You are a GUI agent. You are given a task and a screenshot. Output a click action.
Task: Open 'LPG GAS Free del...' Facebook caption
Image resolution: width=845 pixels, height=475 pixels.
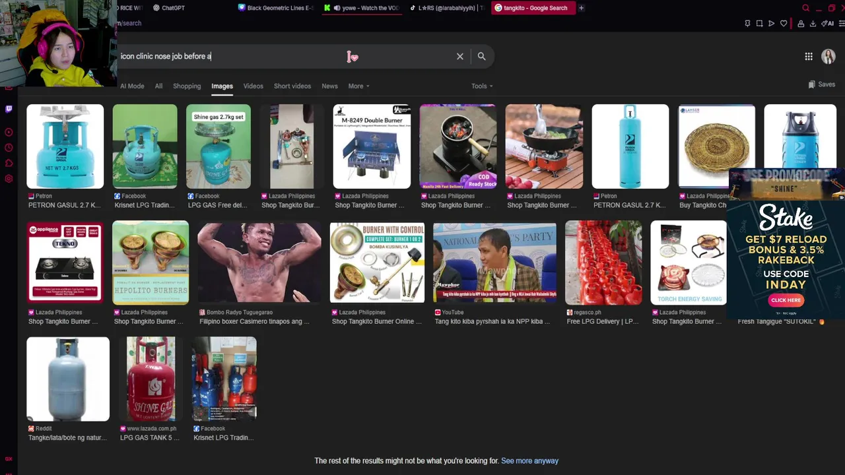pos(219,205)
